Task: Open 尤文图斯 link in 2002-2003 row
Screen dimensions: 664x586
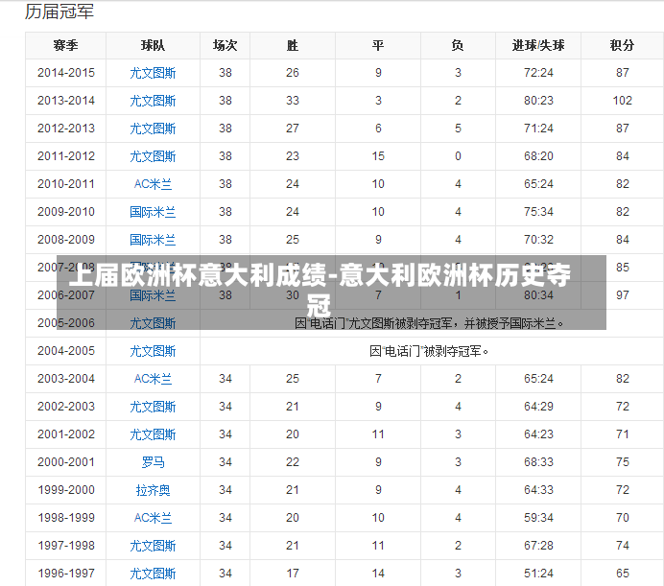Action: point(153,407)
